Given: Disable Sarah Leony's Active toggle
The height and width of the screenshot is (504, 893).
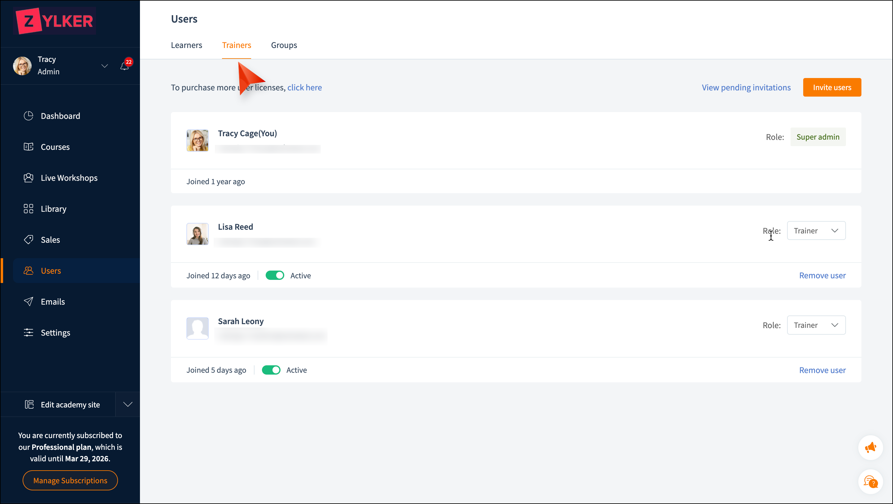Looking at the screenshot, I should pyautogui.click(x=271, y=370).
